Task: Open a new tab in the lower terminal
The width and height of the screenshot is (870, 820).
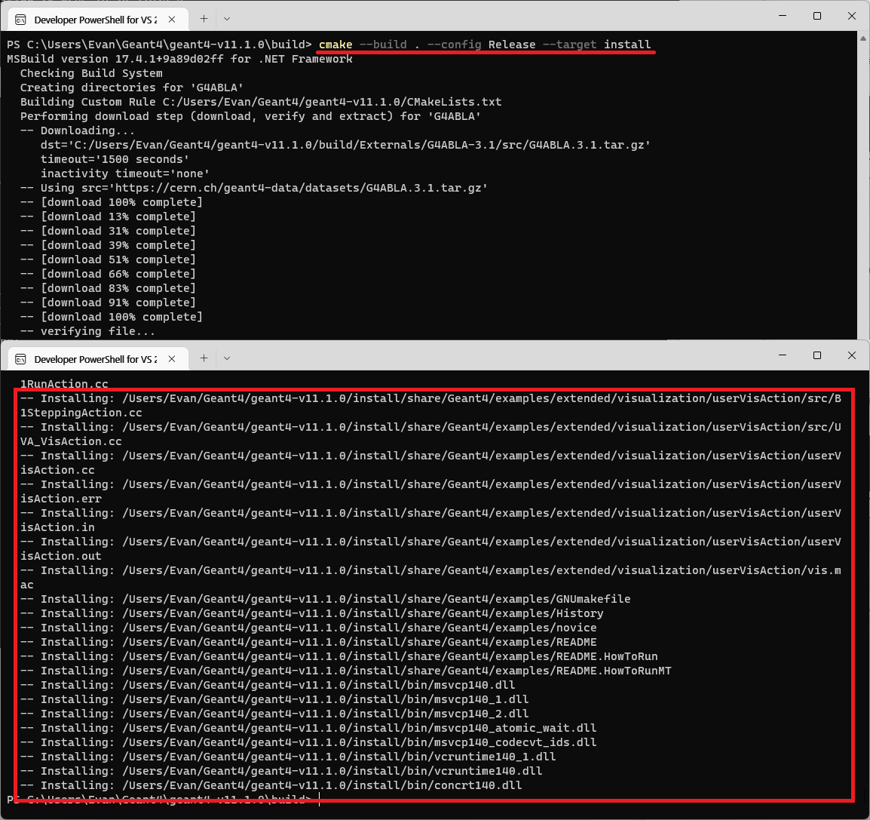Action: click(x=204, y=358)
